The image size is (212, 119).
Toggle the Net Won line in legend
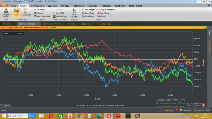[81, 105]
